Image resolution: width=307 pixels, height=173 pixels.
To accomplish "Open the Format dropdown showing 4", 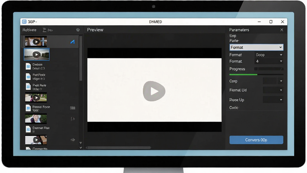I will (x=269, y=61).
